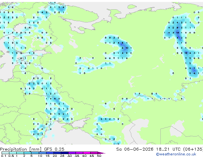Click the 10–15 mm legend color box
Image resolution: width=203 pixels, height=157 pixels.
(42, 153)
